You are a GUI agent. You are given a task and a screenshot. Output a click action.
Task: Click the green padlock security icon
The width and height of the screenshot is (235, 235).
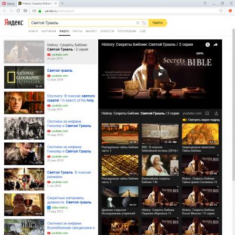point(40,11)
